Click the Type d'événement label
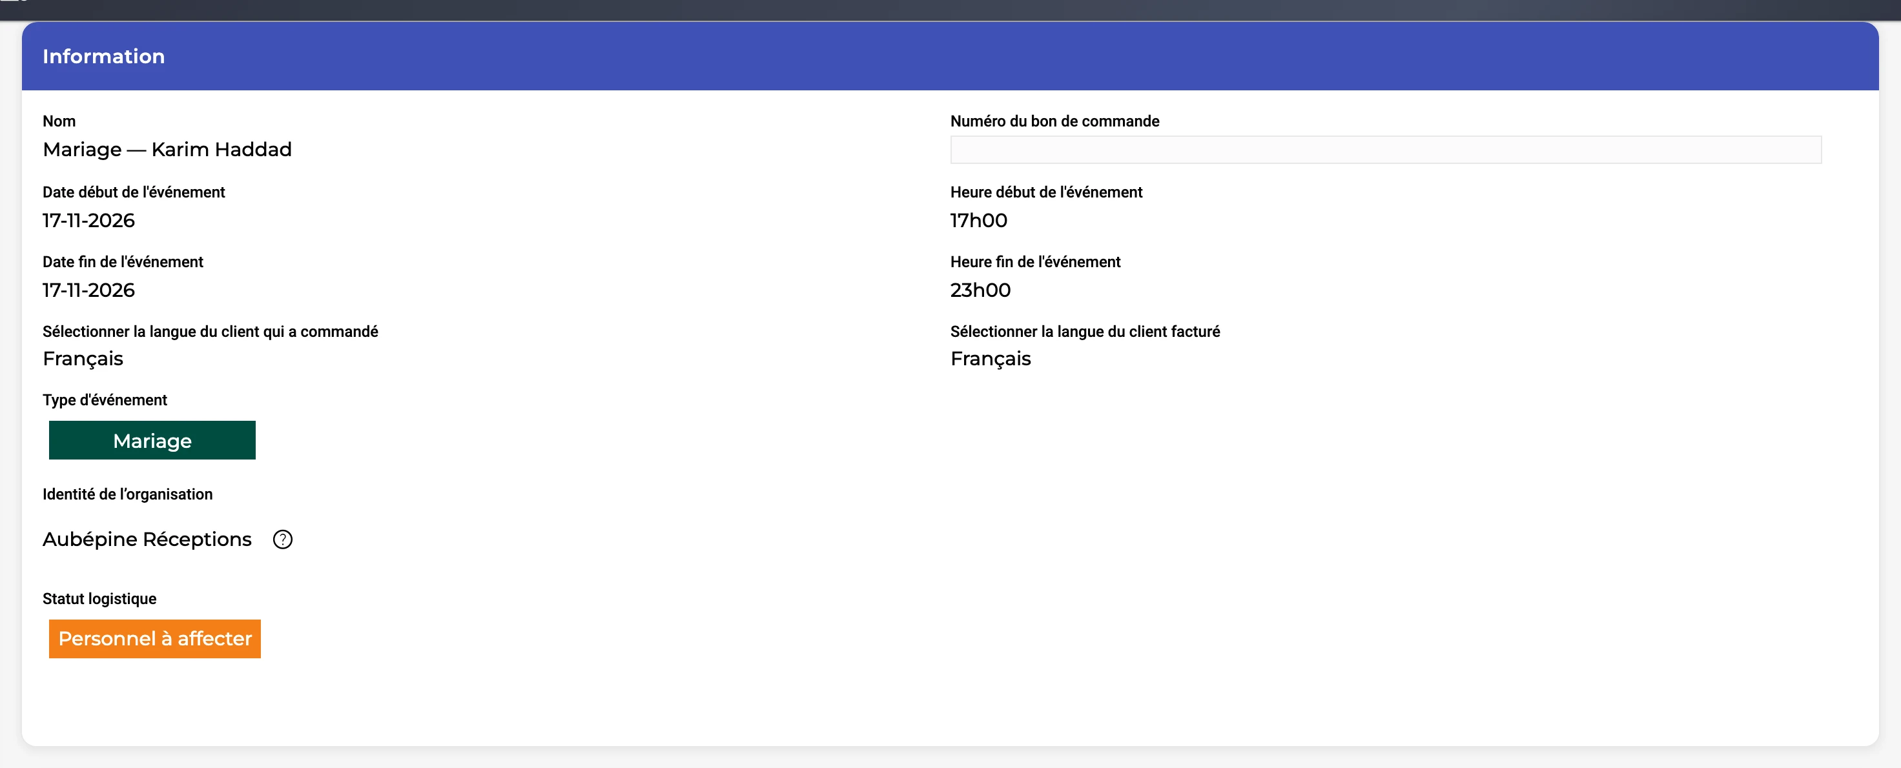The image size is (1901, 768). 105,400
